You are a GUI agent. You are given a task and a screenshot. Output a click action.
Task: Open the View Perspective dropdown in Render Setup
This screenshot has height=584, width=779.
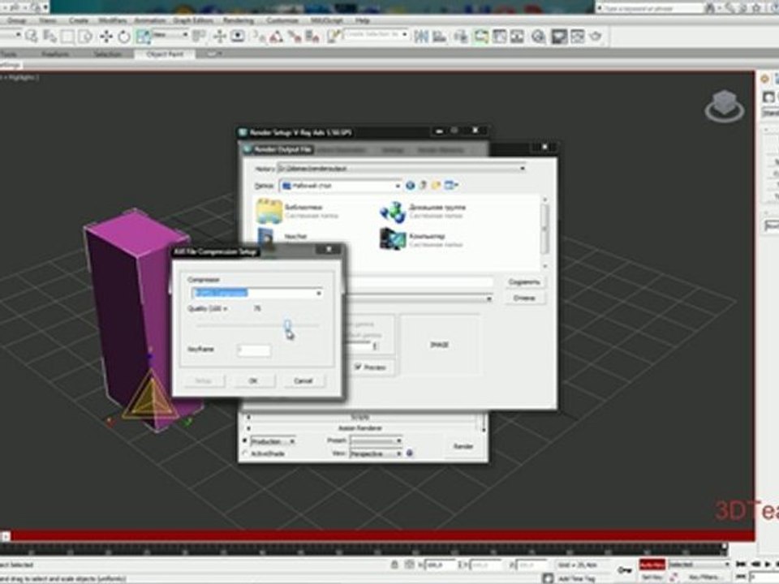pos(376,453)
